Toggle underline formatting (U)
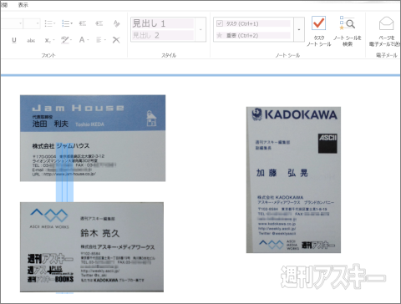Viewport: 401px width, 304px height. [14, 40]
